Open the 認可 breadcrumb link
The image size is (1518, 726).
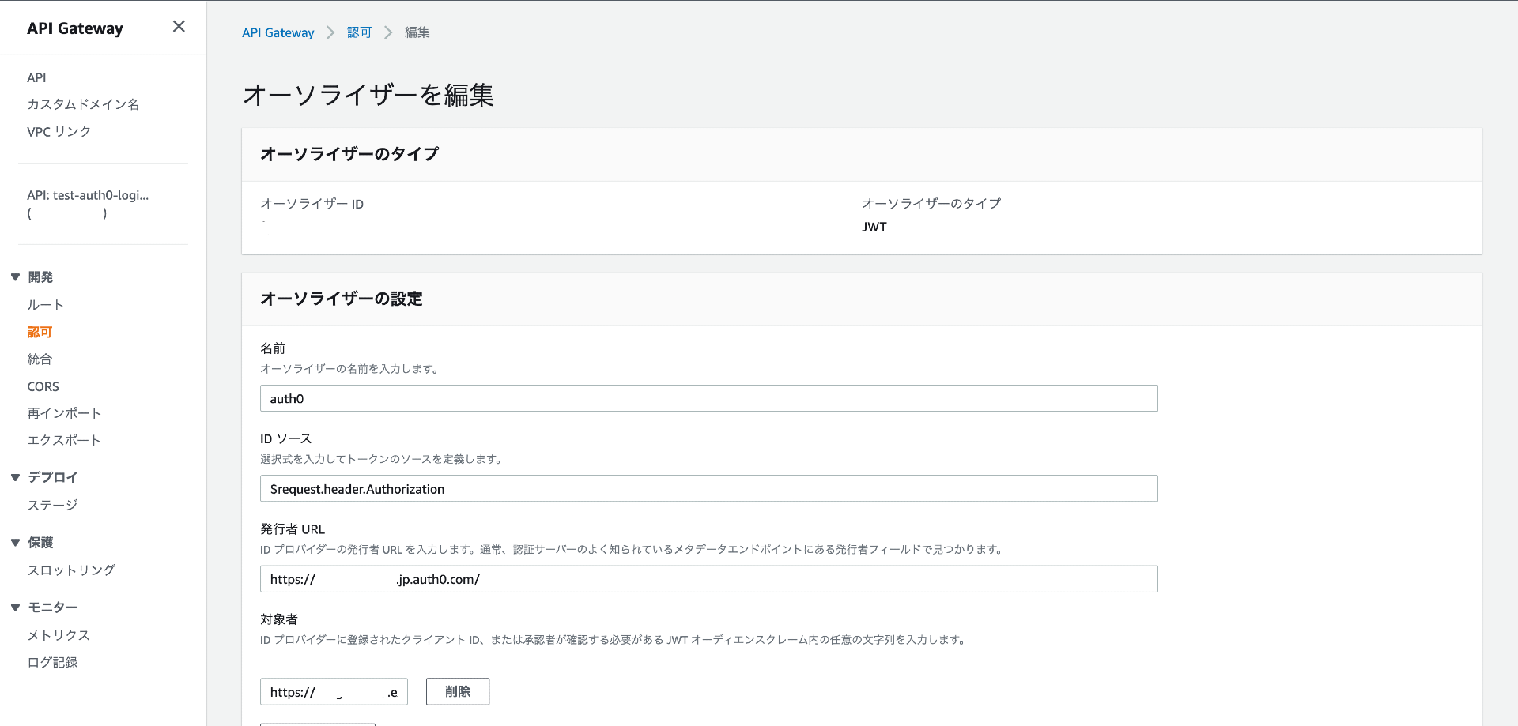point(360,32)
